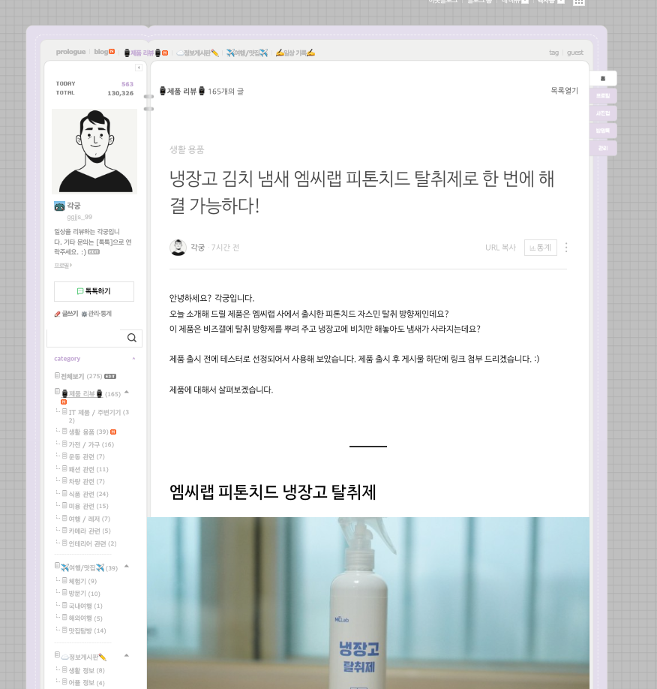This screenshot has width=657, height=689.
Task: Open 여행 / 레저 (7) subcategory
Action: pos(89,519)
